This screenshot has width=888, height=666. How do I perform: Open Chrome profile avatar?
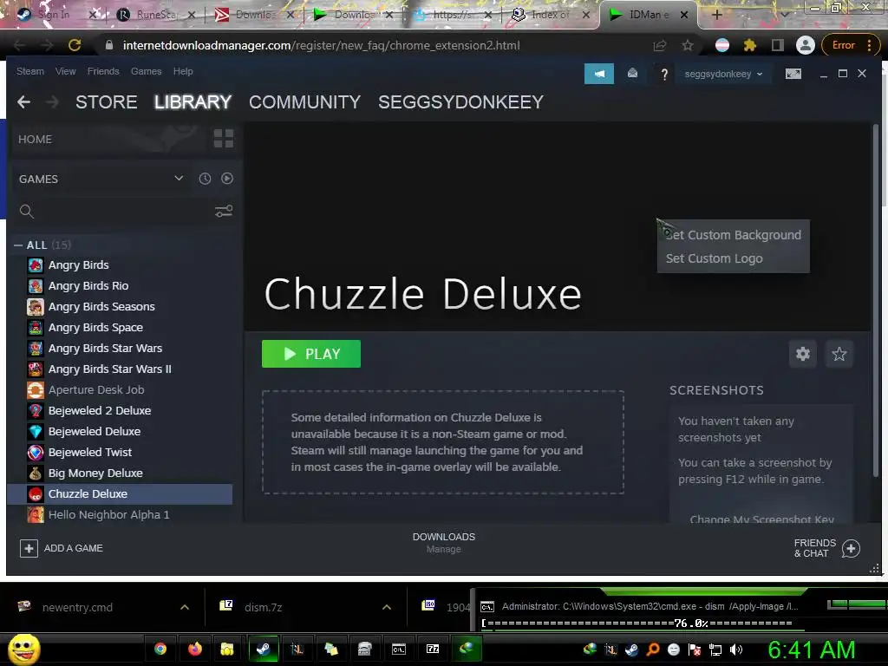pyautogui.click(x=805, y=45)
